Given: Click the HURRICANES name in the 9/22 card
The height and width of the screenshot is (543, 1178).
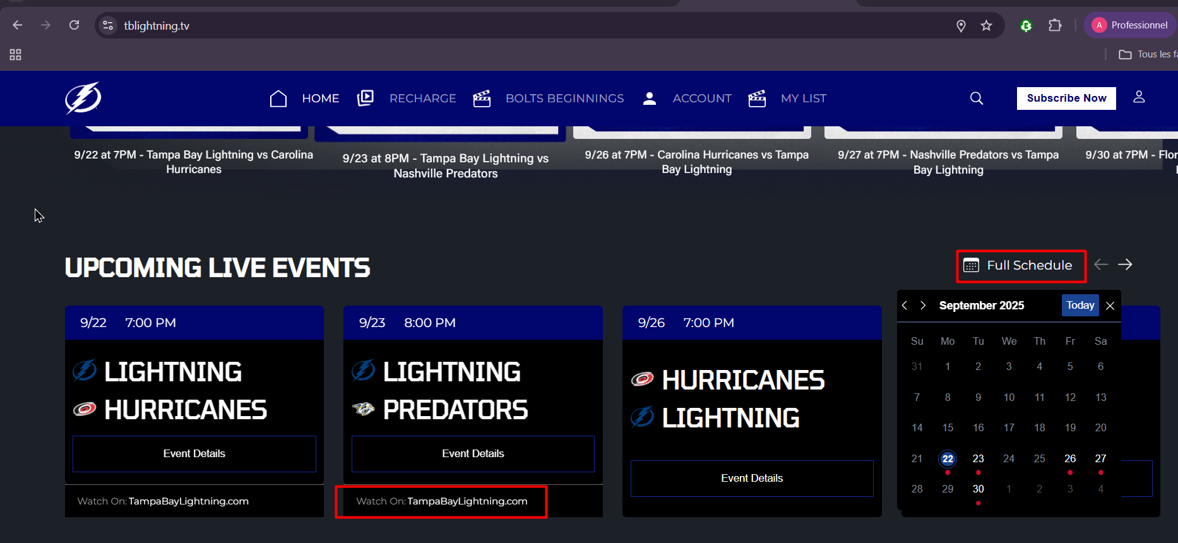Looking at the screenshot, I should coord(186,410).
